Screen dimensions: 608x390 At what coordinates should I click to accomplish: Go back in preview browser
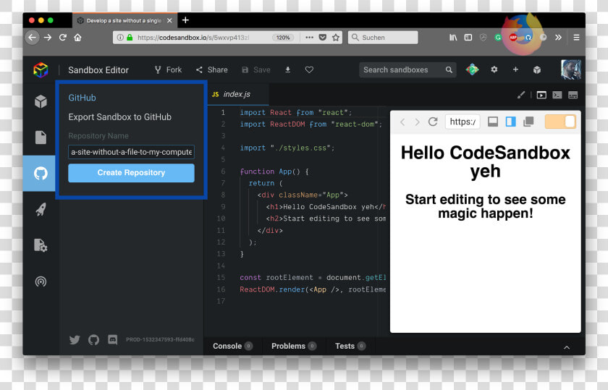point(402,122)
